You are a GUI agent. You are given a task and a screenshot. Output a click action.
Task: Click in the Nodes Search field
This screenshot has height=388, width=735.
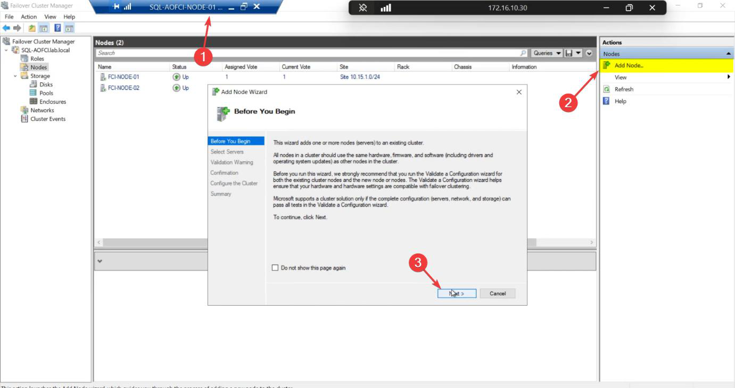coord(308,53)
